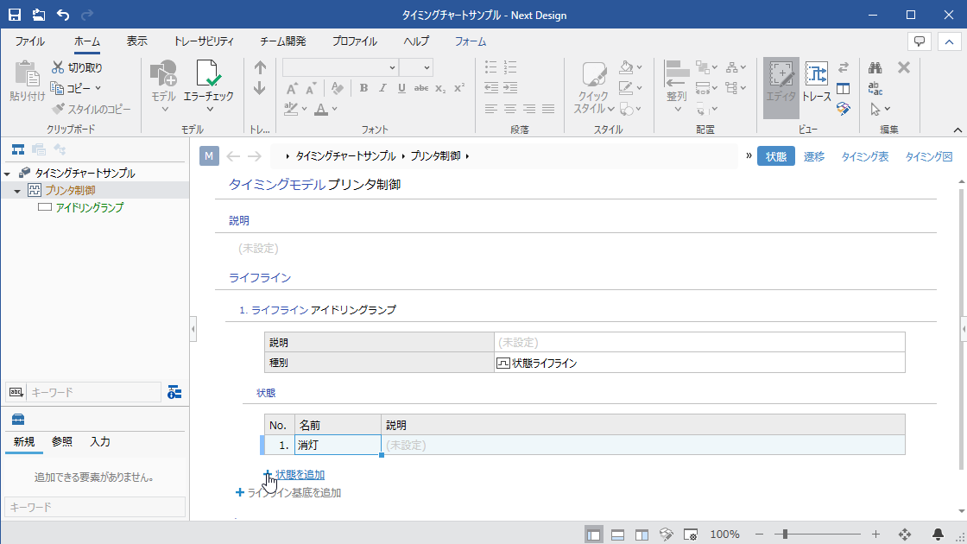Open the エラーチェック dropdown arrow
Screen dimensions: 967x544
pyautogui.click(x=210, y=110)
